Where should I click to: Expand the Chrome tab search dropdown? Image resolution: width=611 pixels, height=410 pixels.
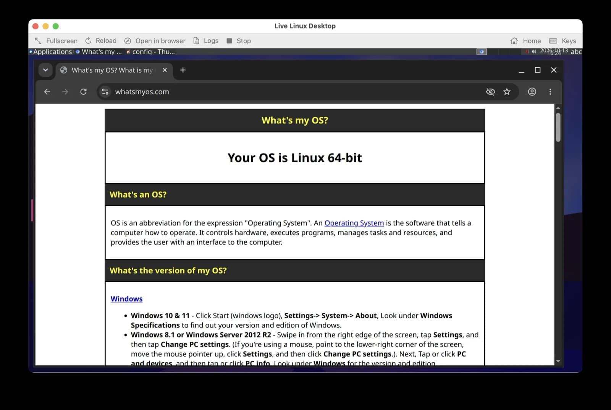point(45,70)
